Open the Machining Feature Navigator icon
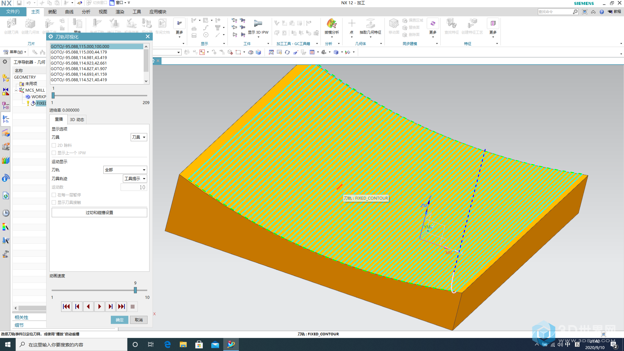 (x=6, y=133)
